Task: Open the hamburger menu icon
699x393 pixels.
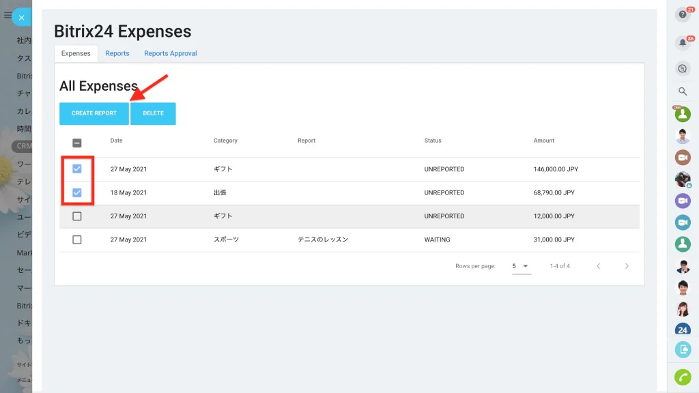Action: tap(7, 15)
